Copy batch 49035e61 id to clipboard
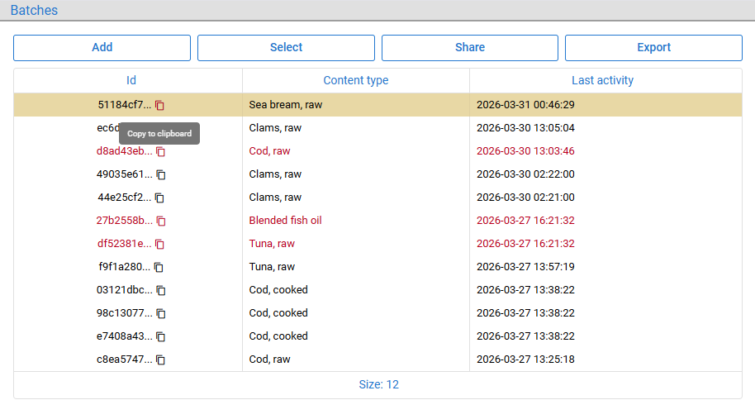The height and width of the screenshot is (400, 755). click(x=161, y=174)
